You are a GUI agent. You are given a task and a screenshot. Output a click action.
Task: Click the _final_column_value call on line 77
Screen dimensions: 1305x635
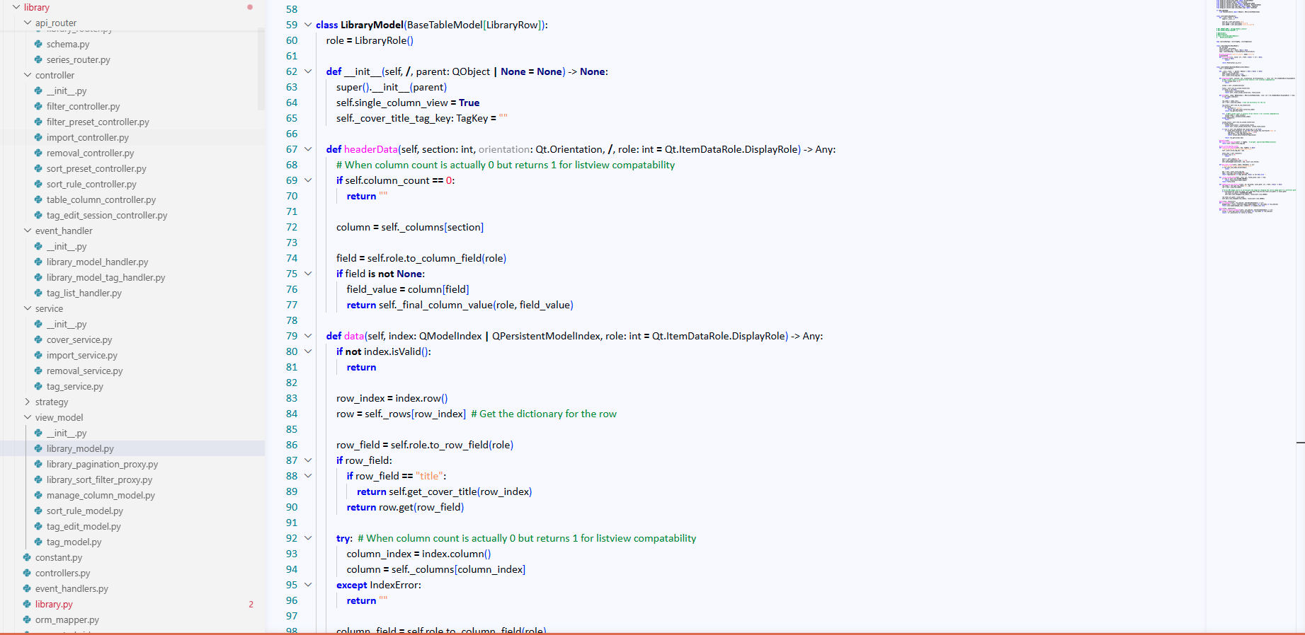tap(446, 305)
